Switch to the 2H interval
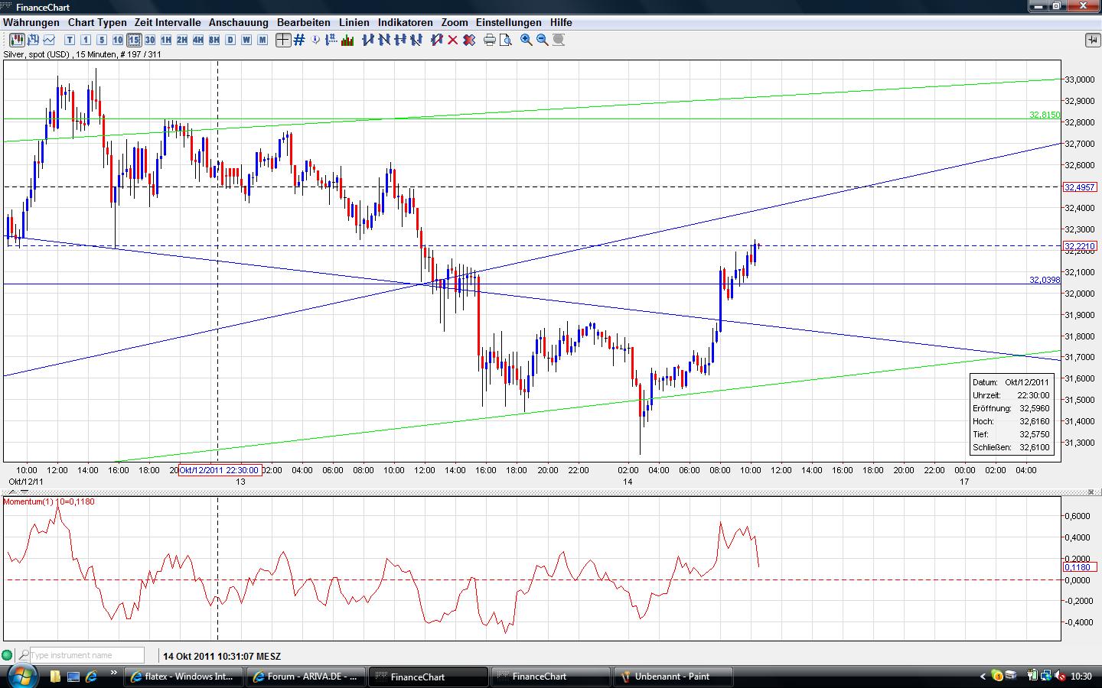The image size is (1102, 688). pos(182,40)
